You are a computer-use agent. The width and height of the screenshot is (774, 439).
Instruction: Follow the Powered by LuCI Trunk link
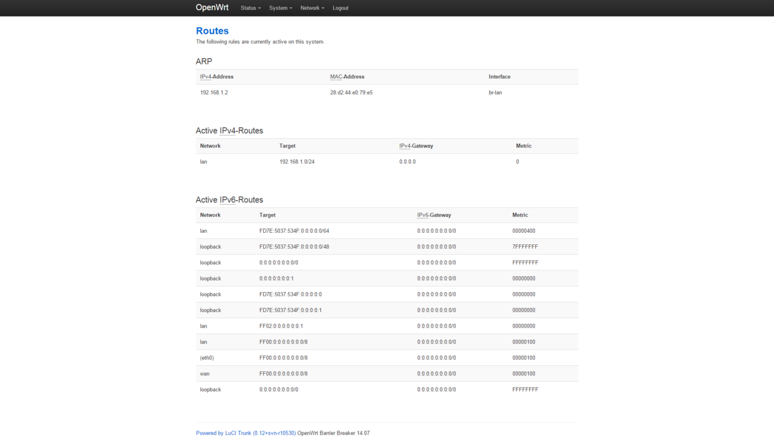246,433
